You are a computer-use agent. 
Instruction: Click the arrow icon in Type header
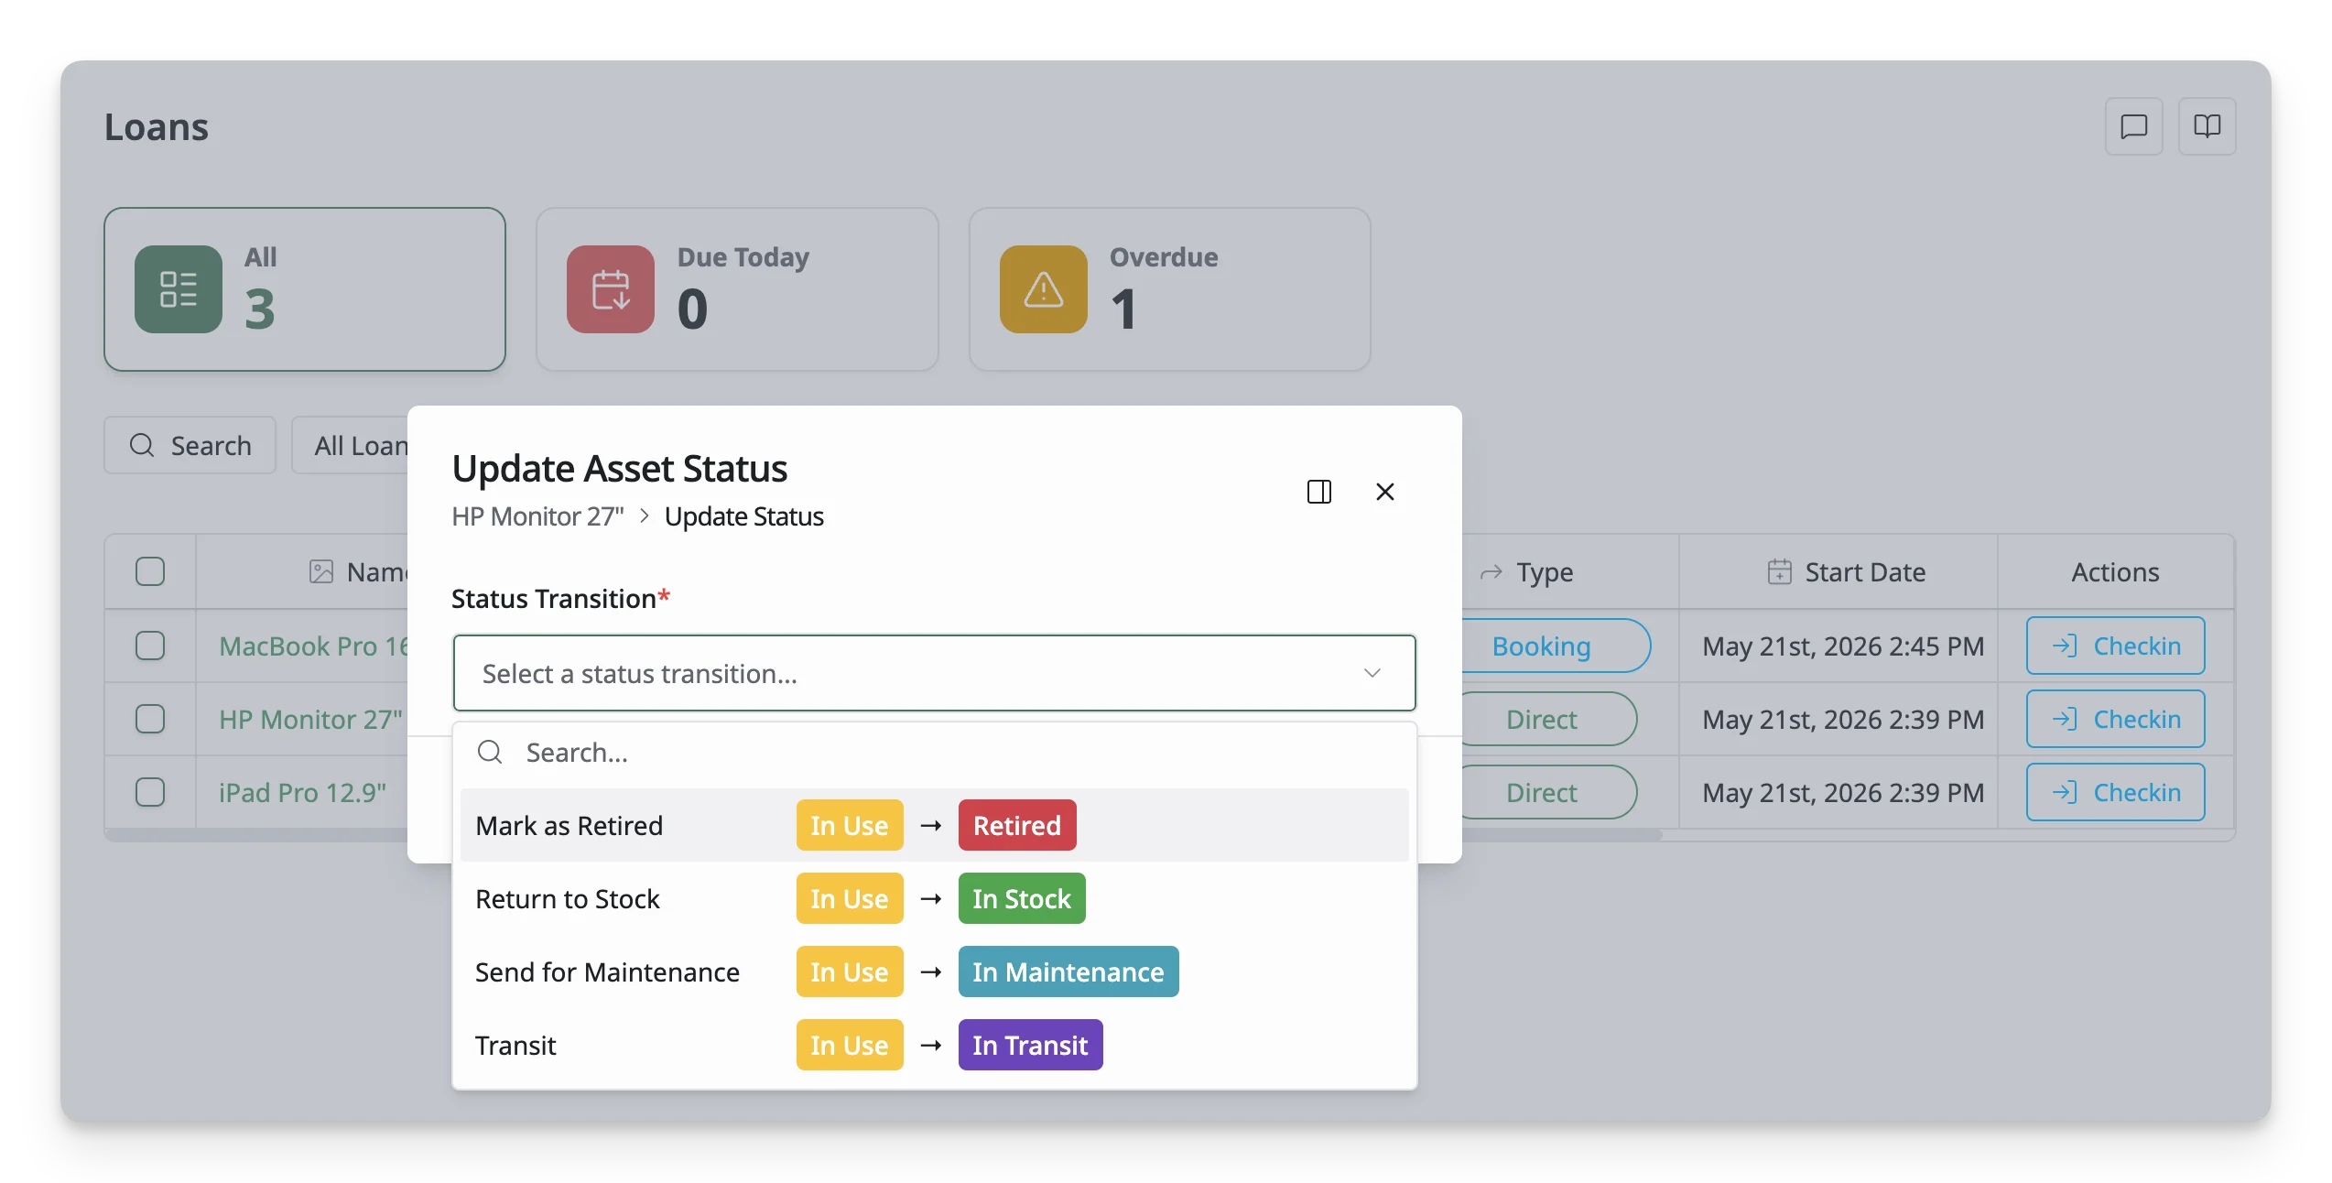pos(1491,572)
